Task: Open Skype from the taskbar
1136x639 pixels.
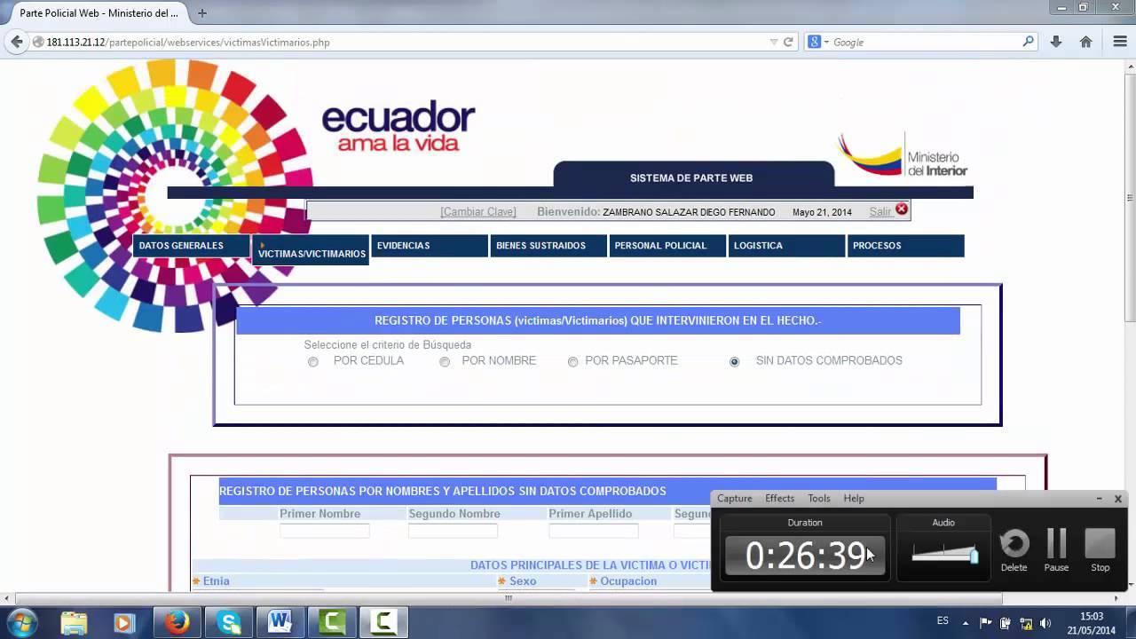Action: click(x=229, y=623)
